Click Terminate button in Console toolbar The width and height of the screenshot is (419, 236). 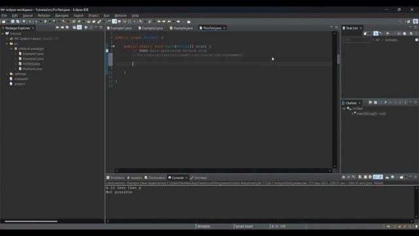tap(343, 177)
